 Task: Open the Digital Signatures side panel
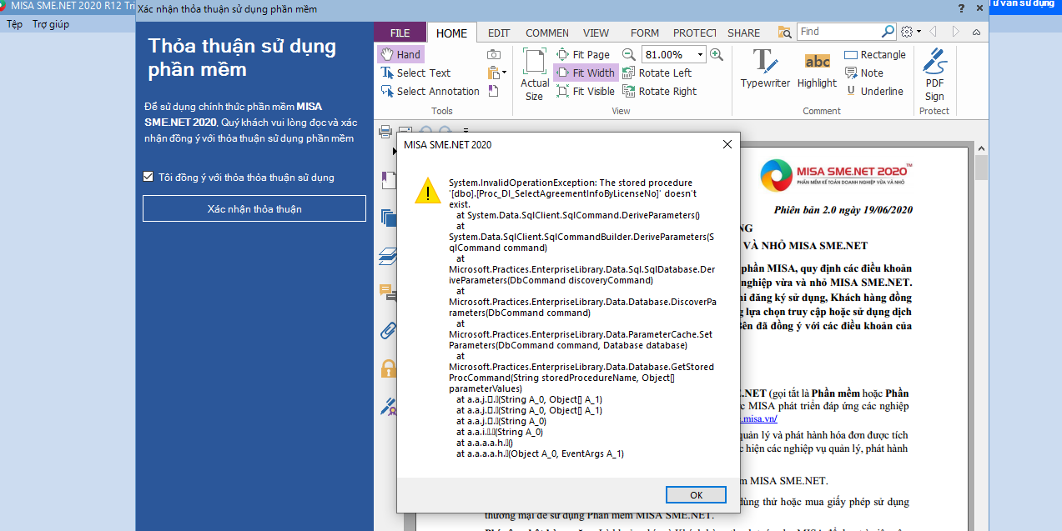click(x=387, y=406)
